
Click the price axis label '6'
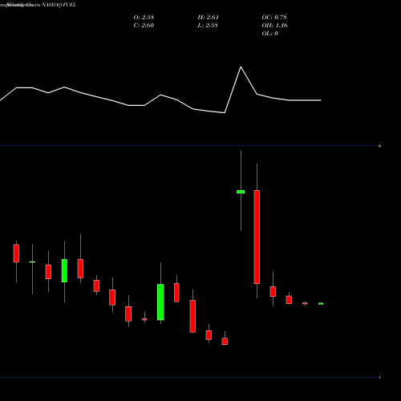pos(379,146)
